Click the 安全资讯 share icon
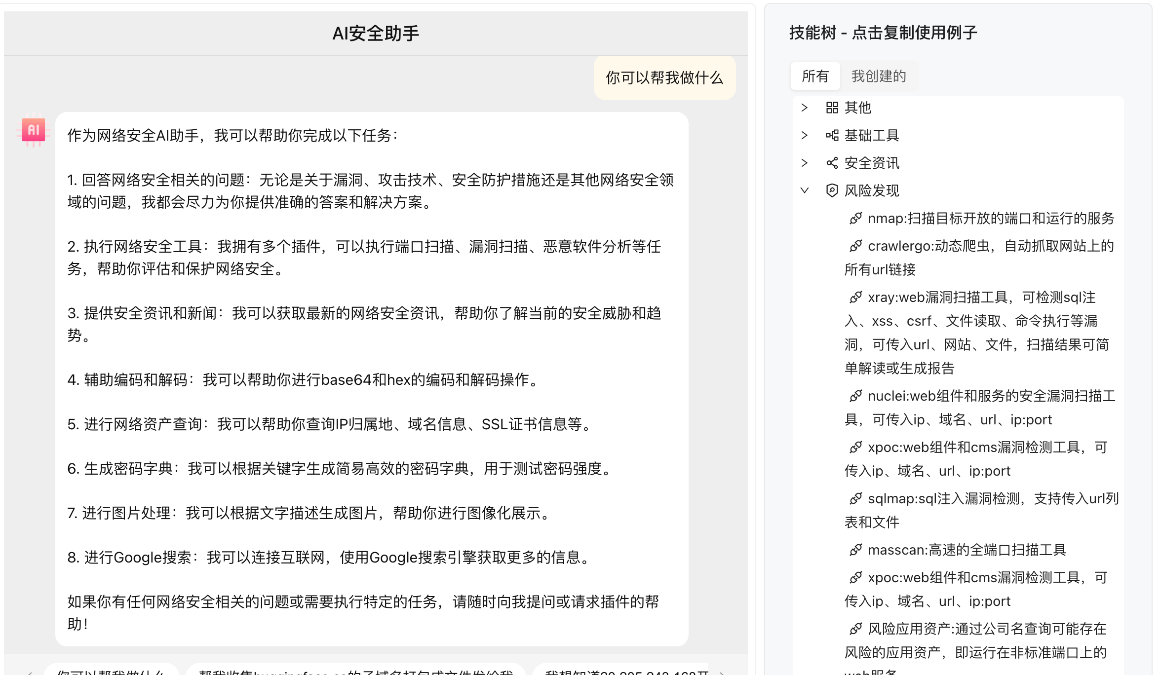1161x675 pixels. [832, 163]
